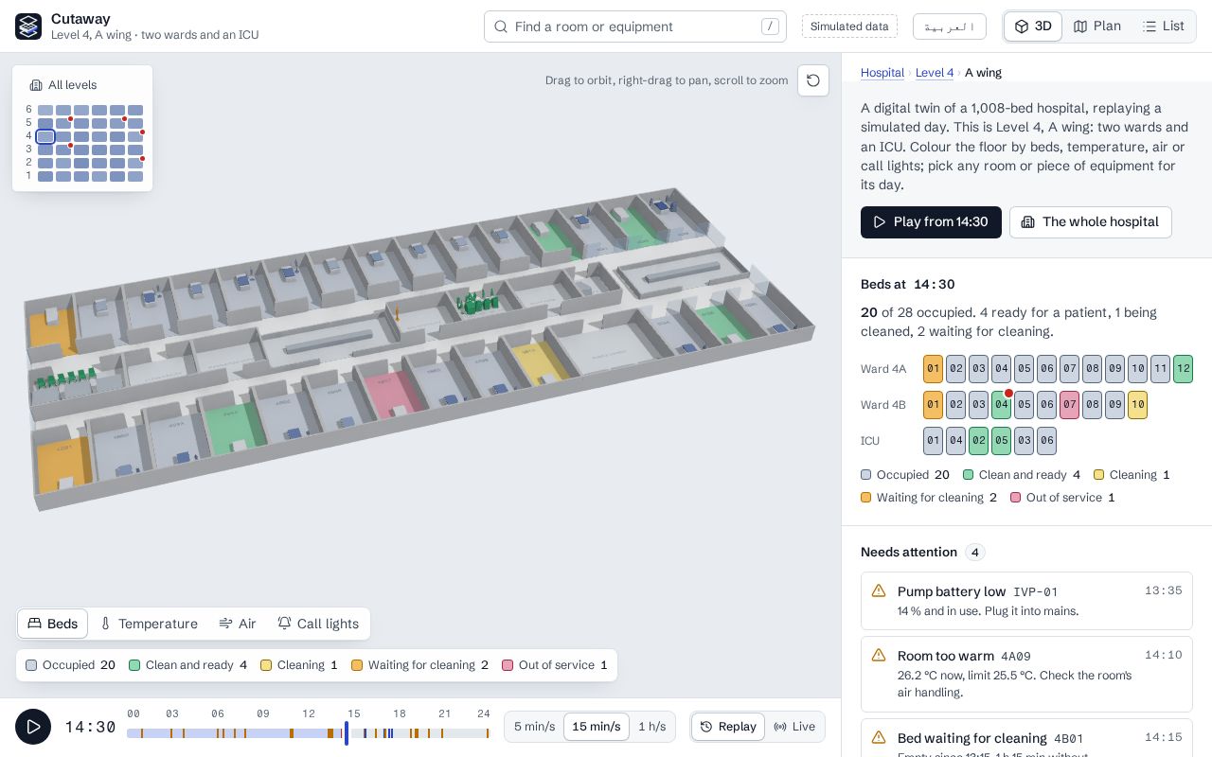This screenshot has height=757, width=1212.
Task: Switch language with the Arabic button
Action: click(x=950, y=26)
